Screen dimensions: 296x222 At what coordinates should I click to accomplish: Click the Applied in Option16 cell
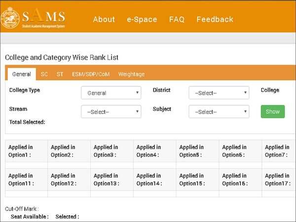point(240,180)
